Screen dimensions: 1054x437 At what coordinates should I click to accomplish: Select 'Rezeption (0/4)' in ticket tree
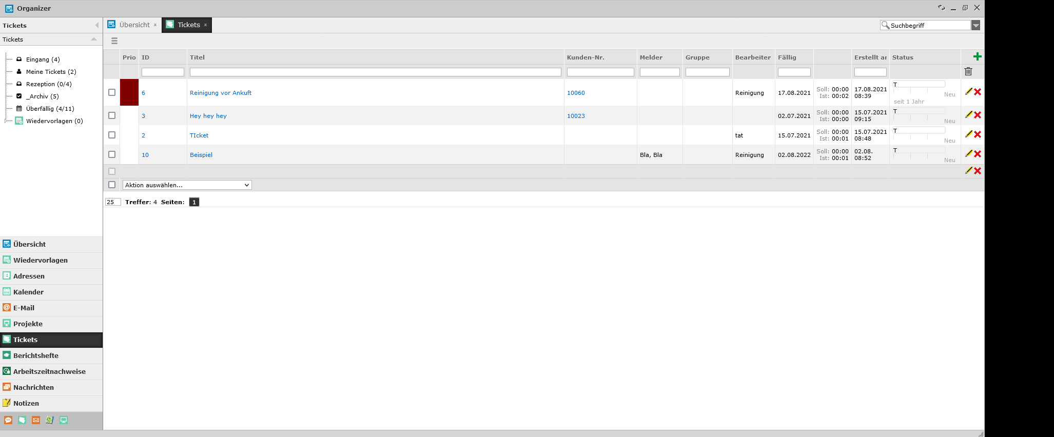49,84
